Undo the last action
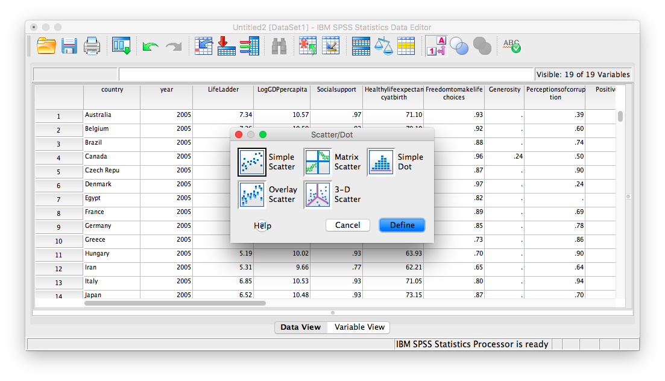The image size is (665, 381). click(x=150, y=46)
